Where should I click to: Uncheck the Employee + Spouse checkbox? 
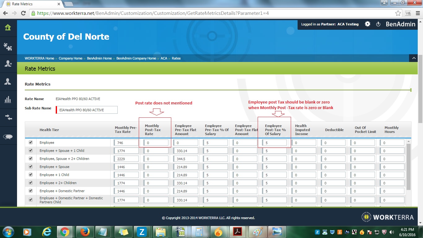(30, 167)
